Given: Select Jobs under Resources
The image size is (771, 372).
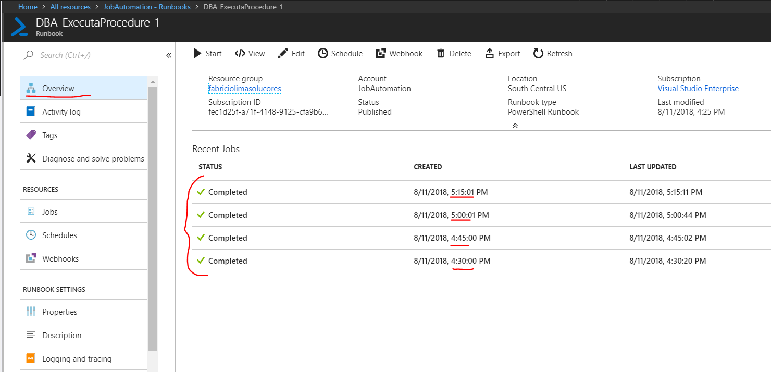Looking at the screenshot, I should coord(50,212).
